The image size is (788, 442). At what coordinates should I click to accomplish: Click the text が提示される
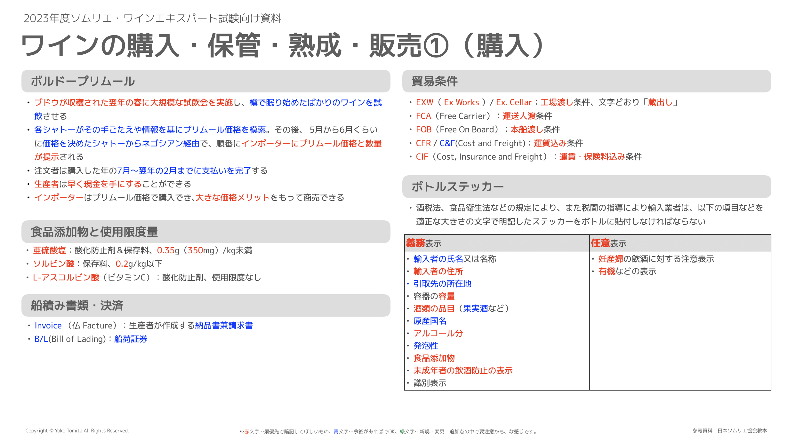(x=59, y=157)
